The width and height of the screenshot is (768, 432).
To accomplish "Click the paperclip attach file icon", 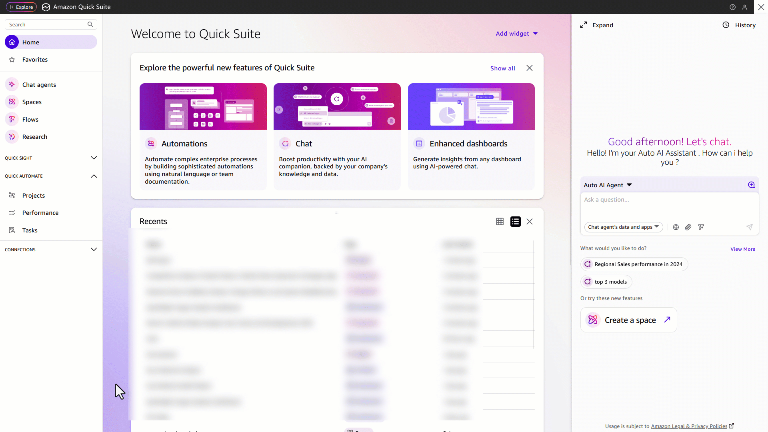I will click(688, 227).
